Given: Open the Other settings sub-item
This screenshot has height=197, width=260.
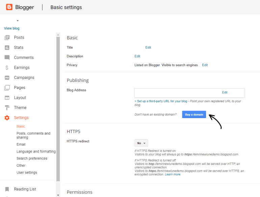Looking at the screenshot, I should (21, 166).
